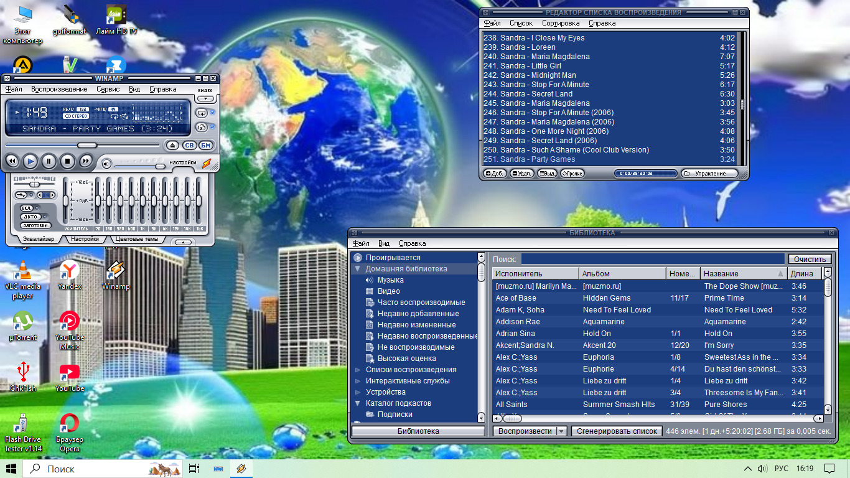The width and height of the screenshot is (850, 478).
Task: Toggle shuffle mode (1-2-3 button)
Action: tap(202, 128)
